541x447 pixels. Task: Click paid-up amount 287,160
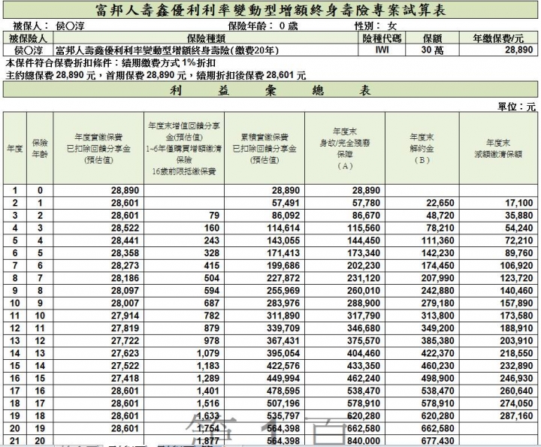516,415
